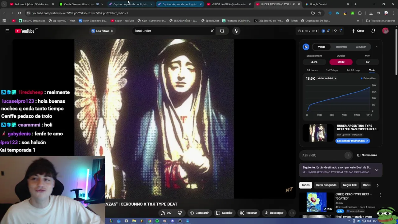Switch to the Vistas tab
398x224 pixels.
322,47
